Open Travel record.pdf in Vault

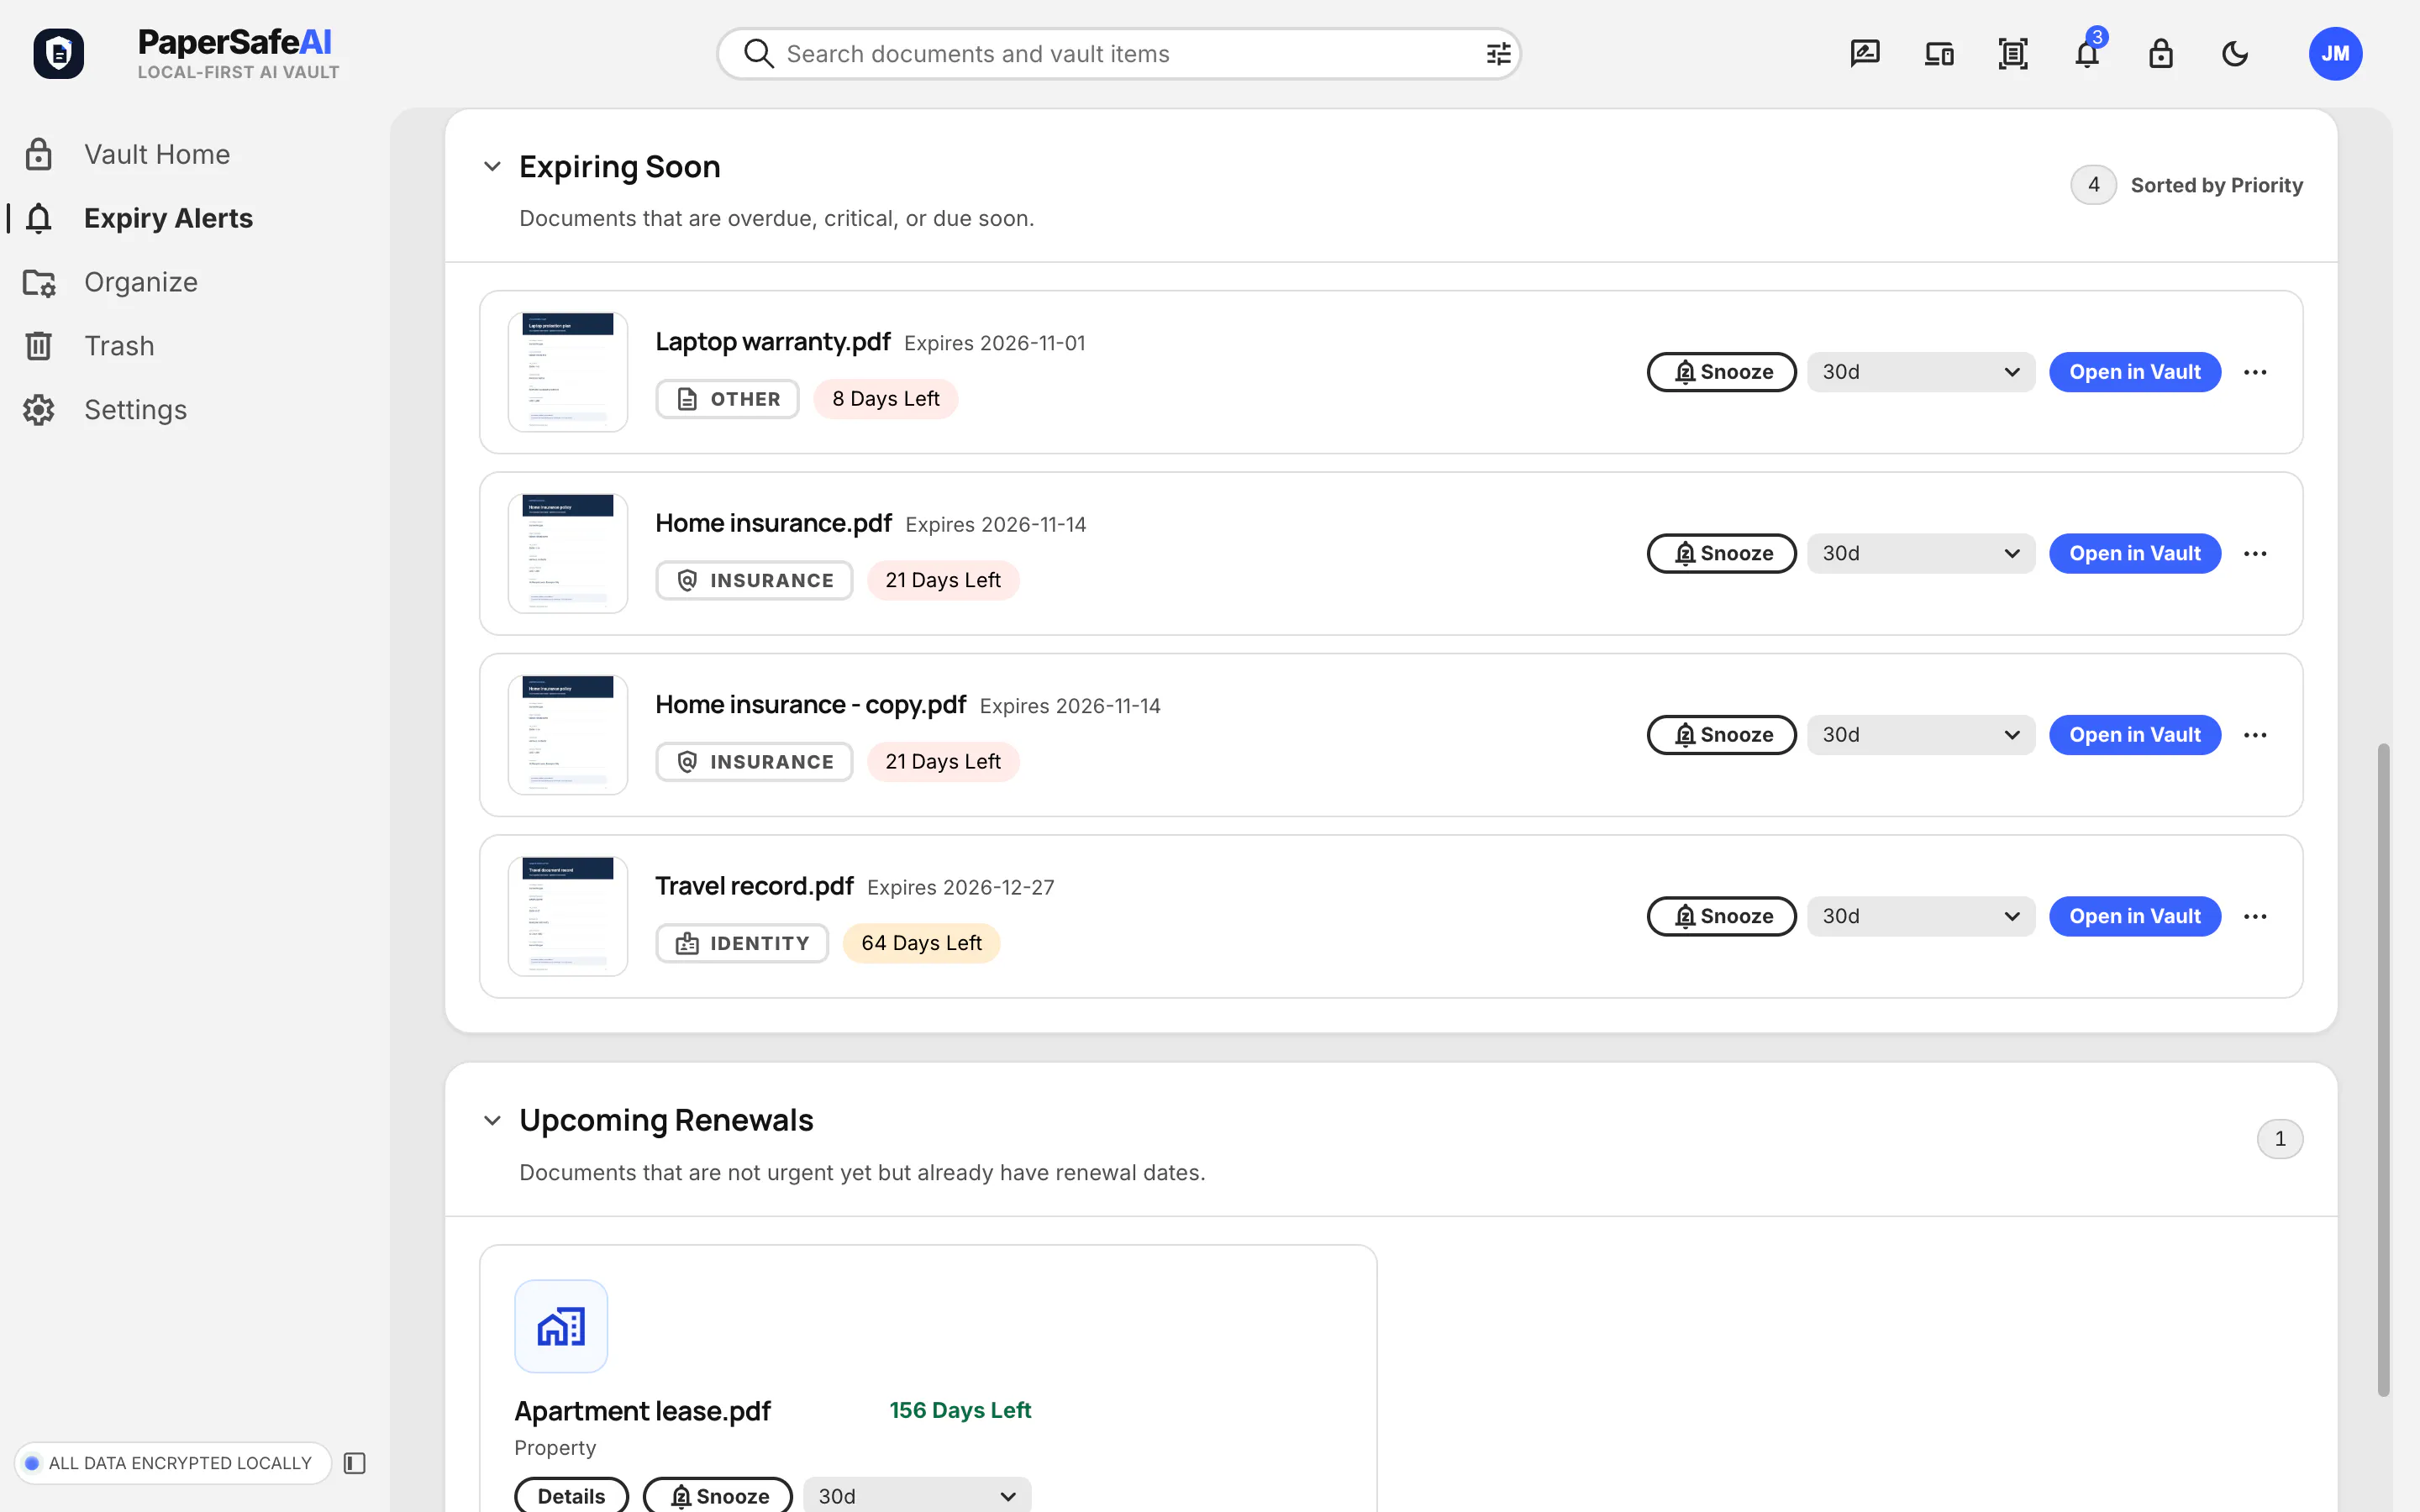point(2135,916)
